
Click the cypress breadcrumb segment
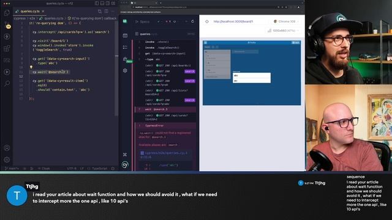tap(20, 18)
